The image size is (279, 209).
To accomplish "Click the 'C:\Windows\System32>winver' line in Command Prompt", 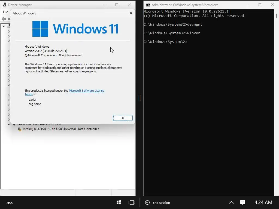I will [x=172, y=33].
